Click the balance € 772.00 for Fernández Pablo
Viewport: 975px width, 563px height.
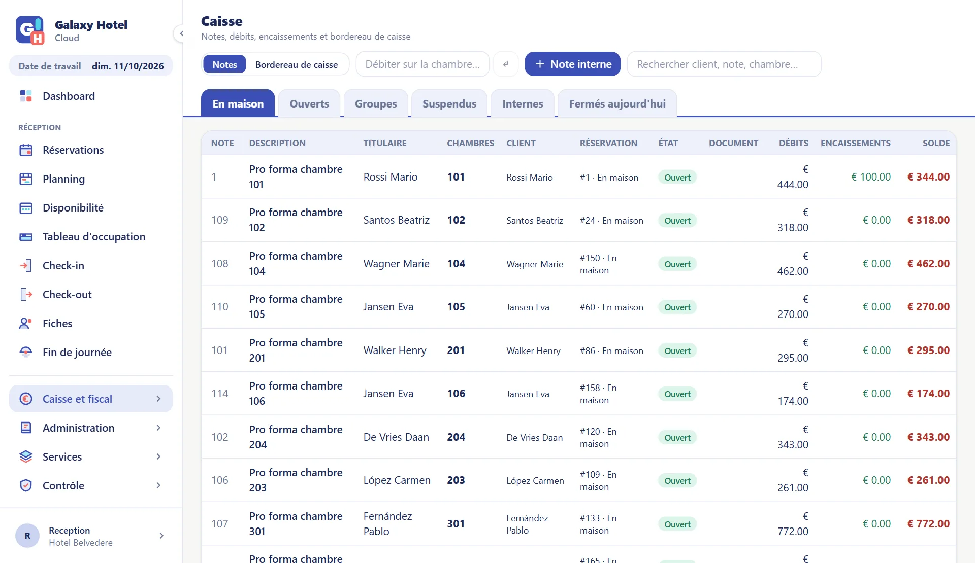coord(928,524)
